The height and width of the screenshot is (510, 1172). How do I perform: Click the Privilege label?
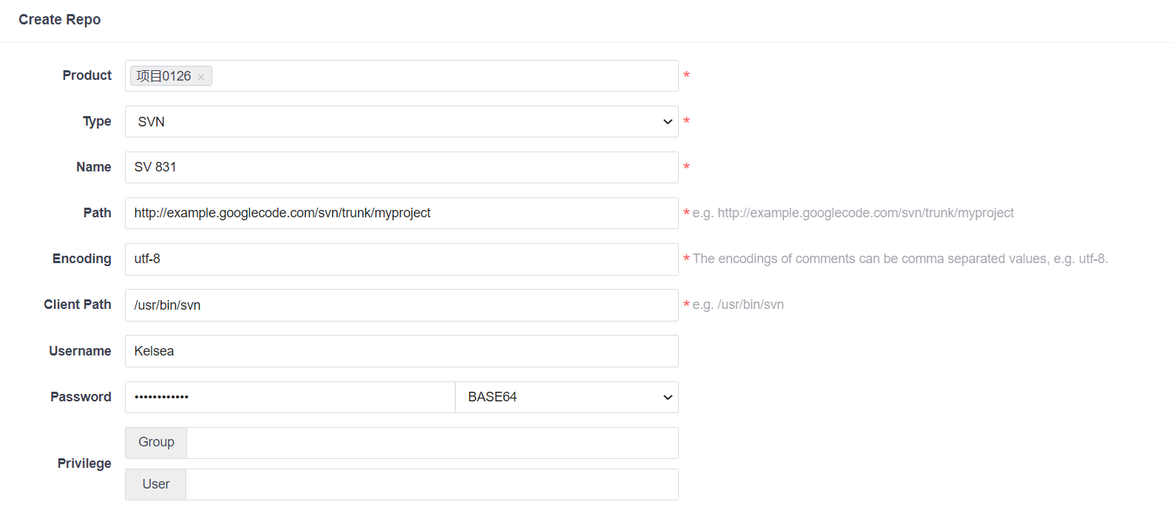pos(84,463)
